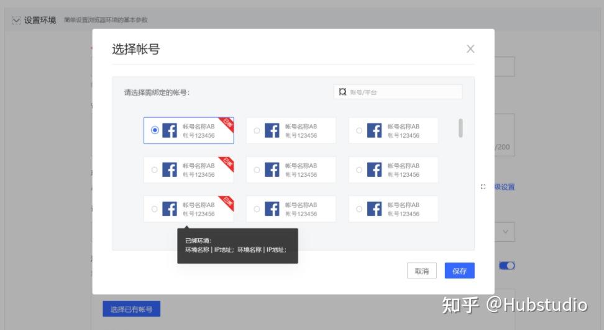Click Facebook icon in third row, right card

point(375,209)
